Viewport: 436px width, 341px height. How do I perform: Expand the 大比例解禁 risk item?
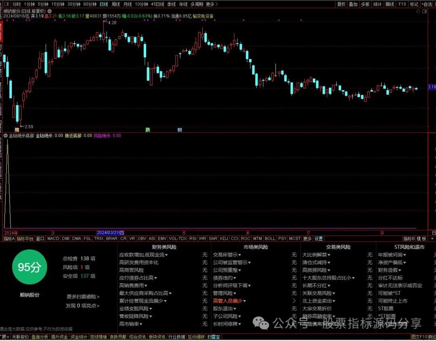pos(317,254)
